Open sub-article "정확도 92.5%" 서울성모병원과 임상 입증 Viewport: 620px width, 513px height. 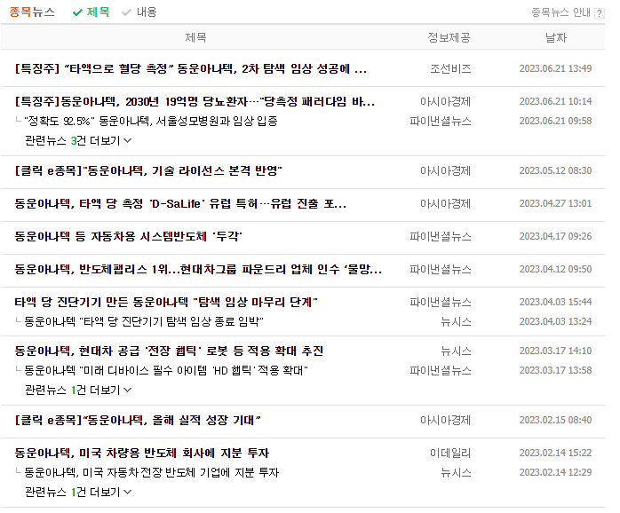151,121
